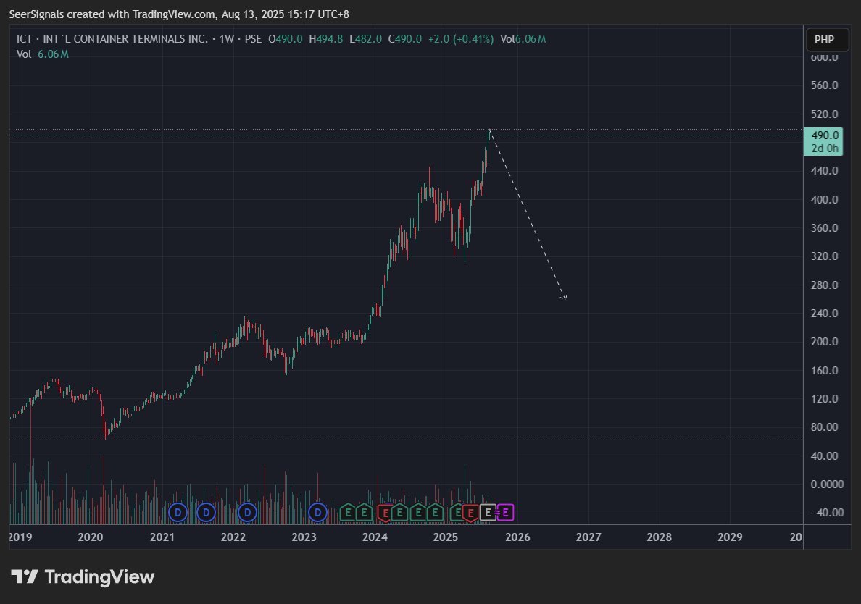Click the 440.0 price axis label

click(x=824, y=171)
